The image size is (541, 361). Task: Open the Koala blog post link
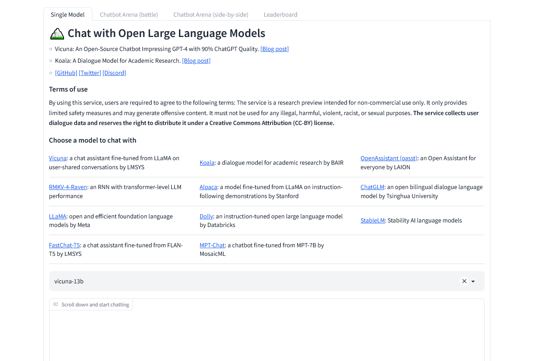click(196, 60)
